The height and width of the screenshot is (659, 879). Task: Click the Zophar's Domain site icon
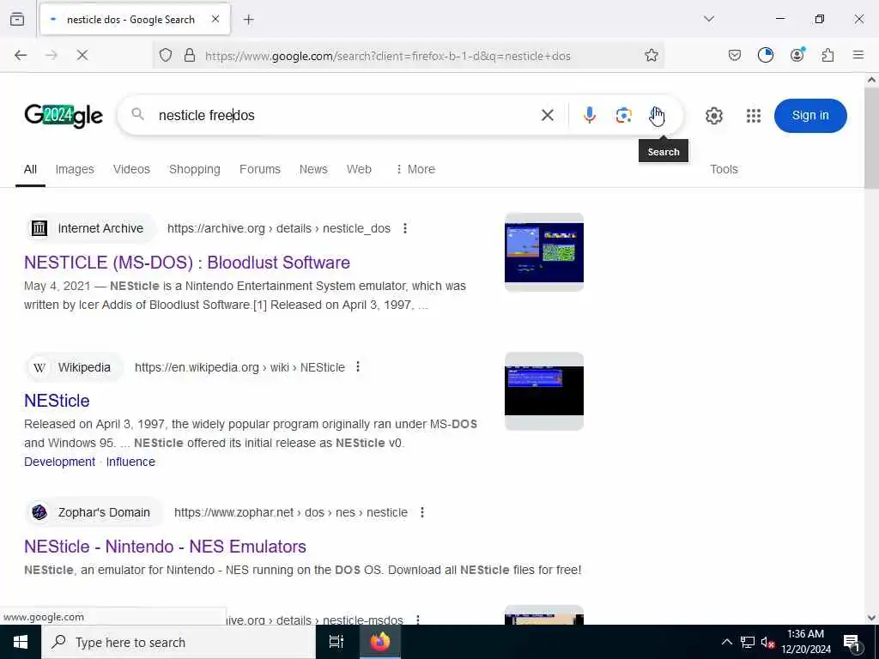coord(39,512)
